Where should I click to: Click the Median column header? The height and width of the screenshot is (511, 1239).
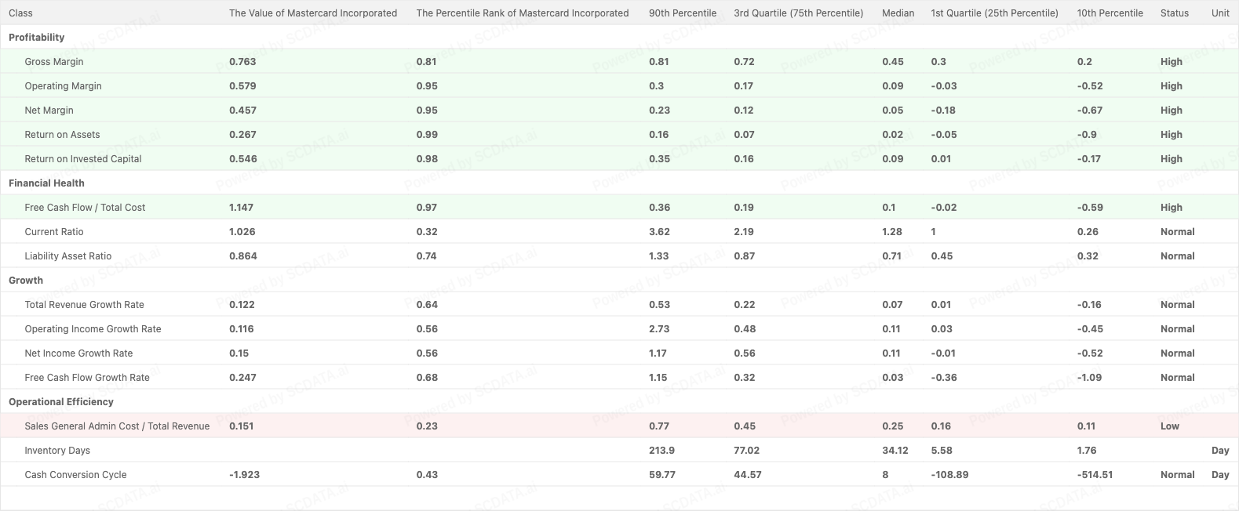(x=898, y=13)
